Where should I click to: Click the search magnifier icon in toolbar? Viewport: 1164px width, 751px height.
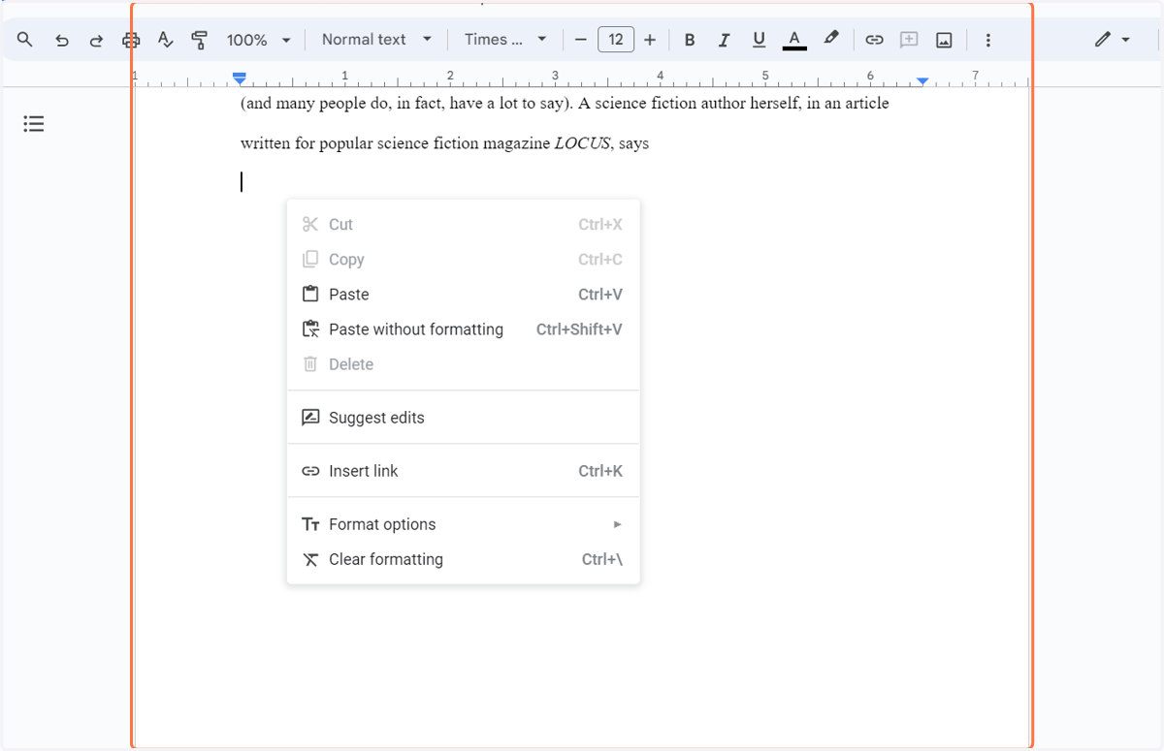[25, 40]
